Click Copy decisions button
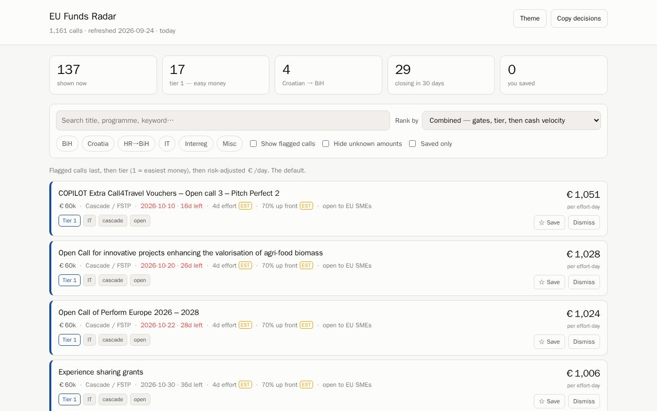The height and width of the screenshot is (411, 657). coord(579,18)
